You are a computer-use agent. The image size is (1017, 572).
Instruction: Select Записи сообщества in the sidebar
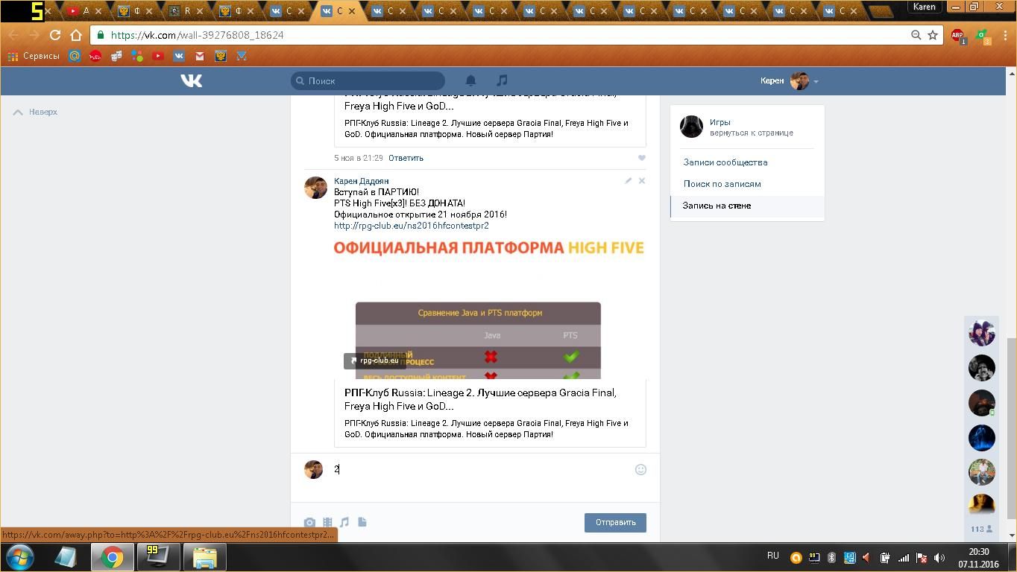[x=725, y=162]
